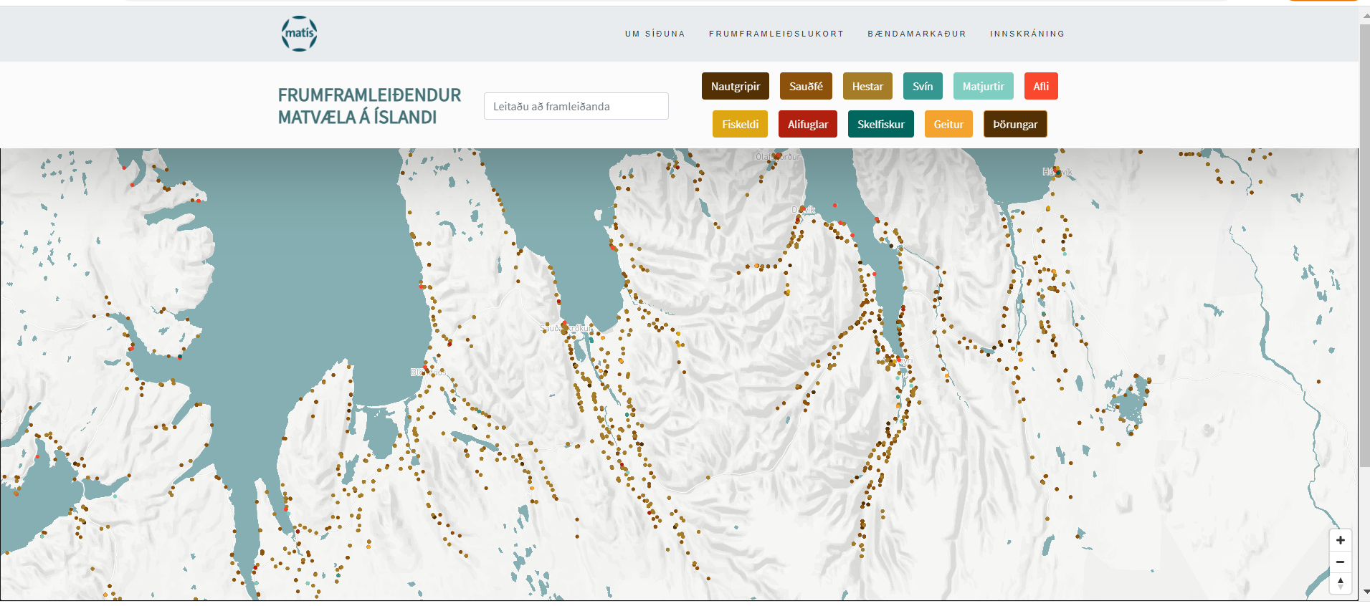This screenshot has width=1370, height=606.
Task: Open Bændamarkaður link
Action: [x=917, y=34]
